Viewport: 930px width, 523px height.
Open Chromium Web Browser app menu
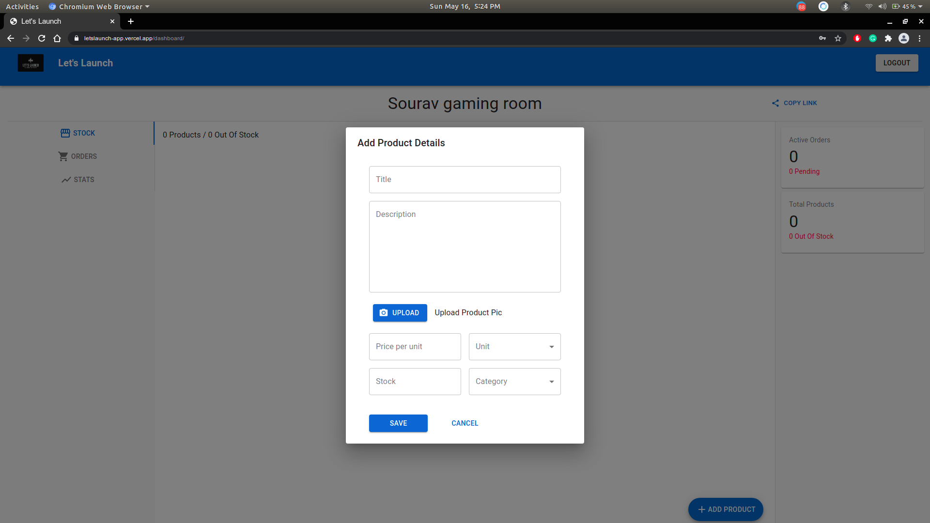click(x=99, y=6)
